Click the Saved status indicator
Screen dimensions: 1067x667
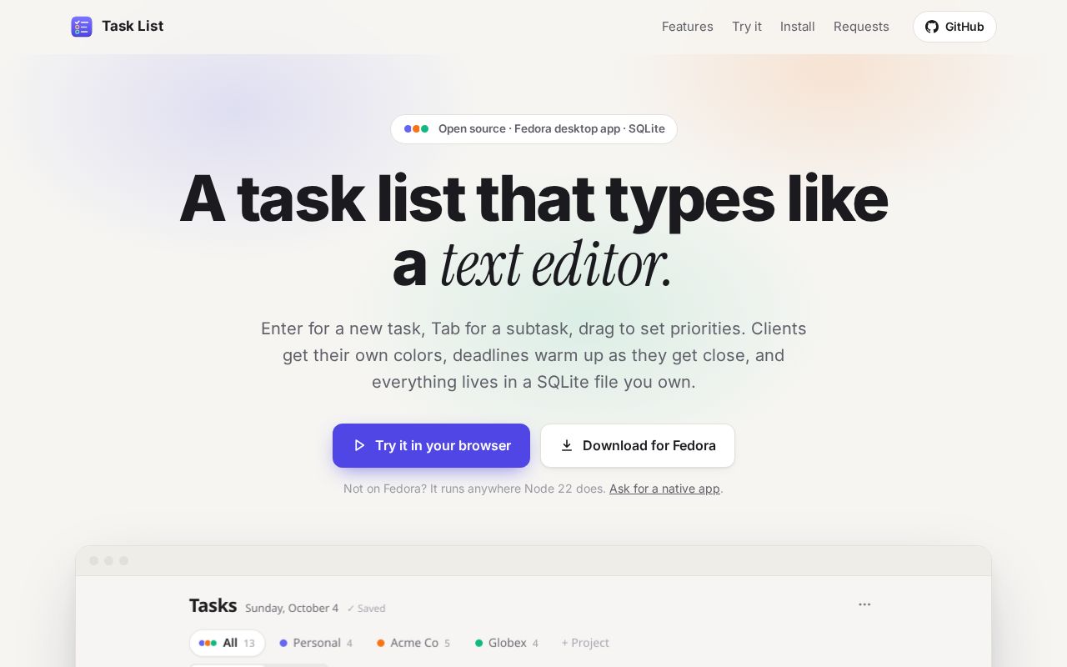point(366,609)
